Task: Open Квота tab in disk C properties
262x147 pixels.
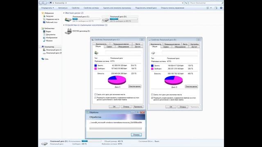Action: 138,44
